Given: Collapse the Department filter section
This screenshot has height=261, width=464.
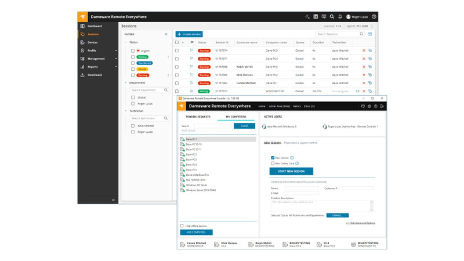Looking at the screenshot, I should click(x=126, y=83).
